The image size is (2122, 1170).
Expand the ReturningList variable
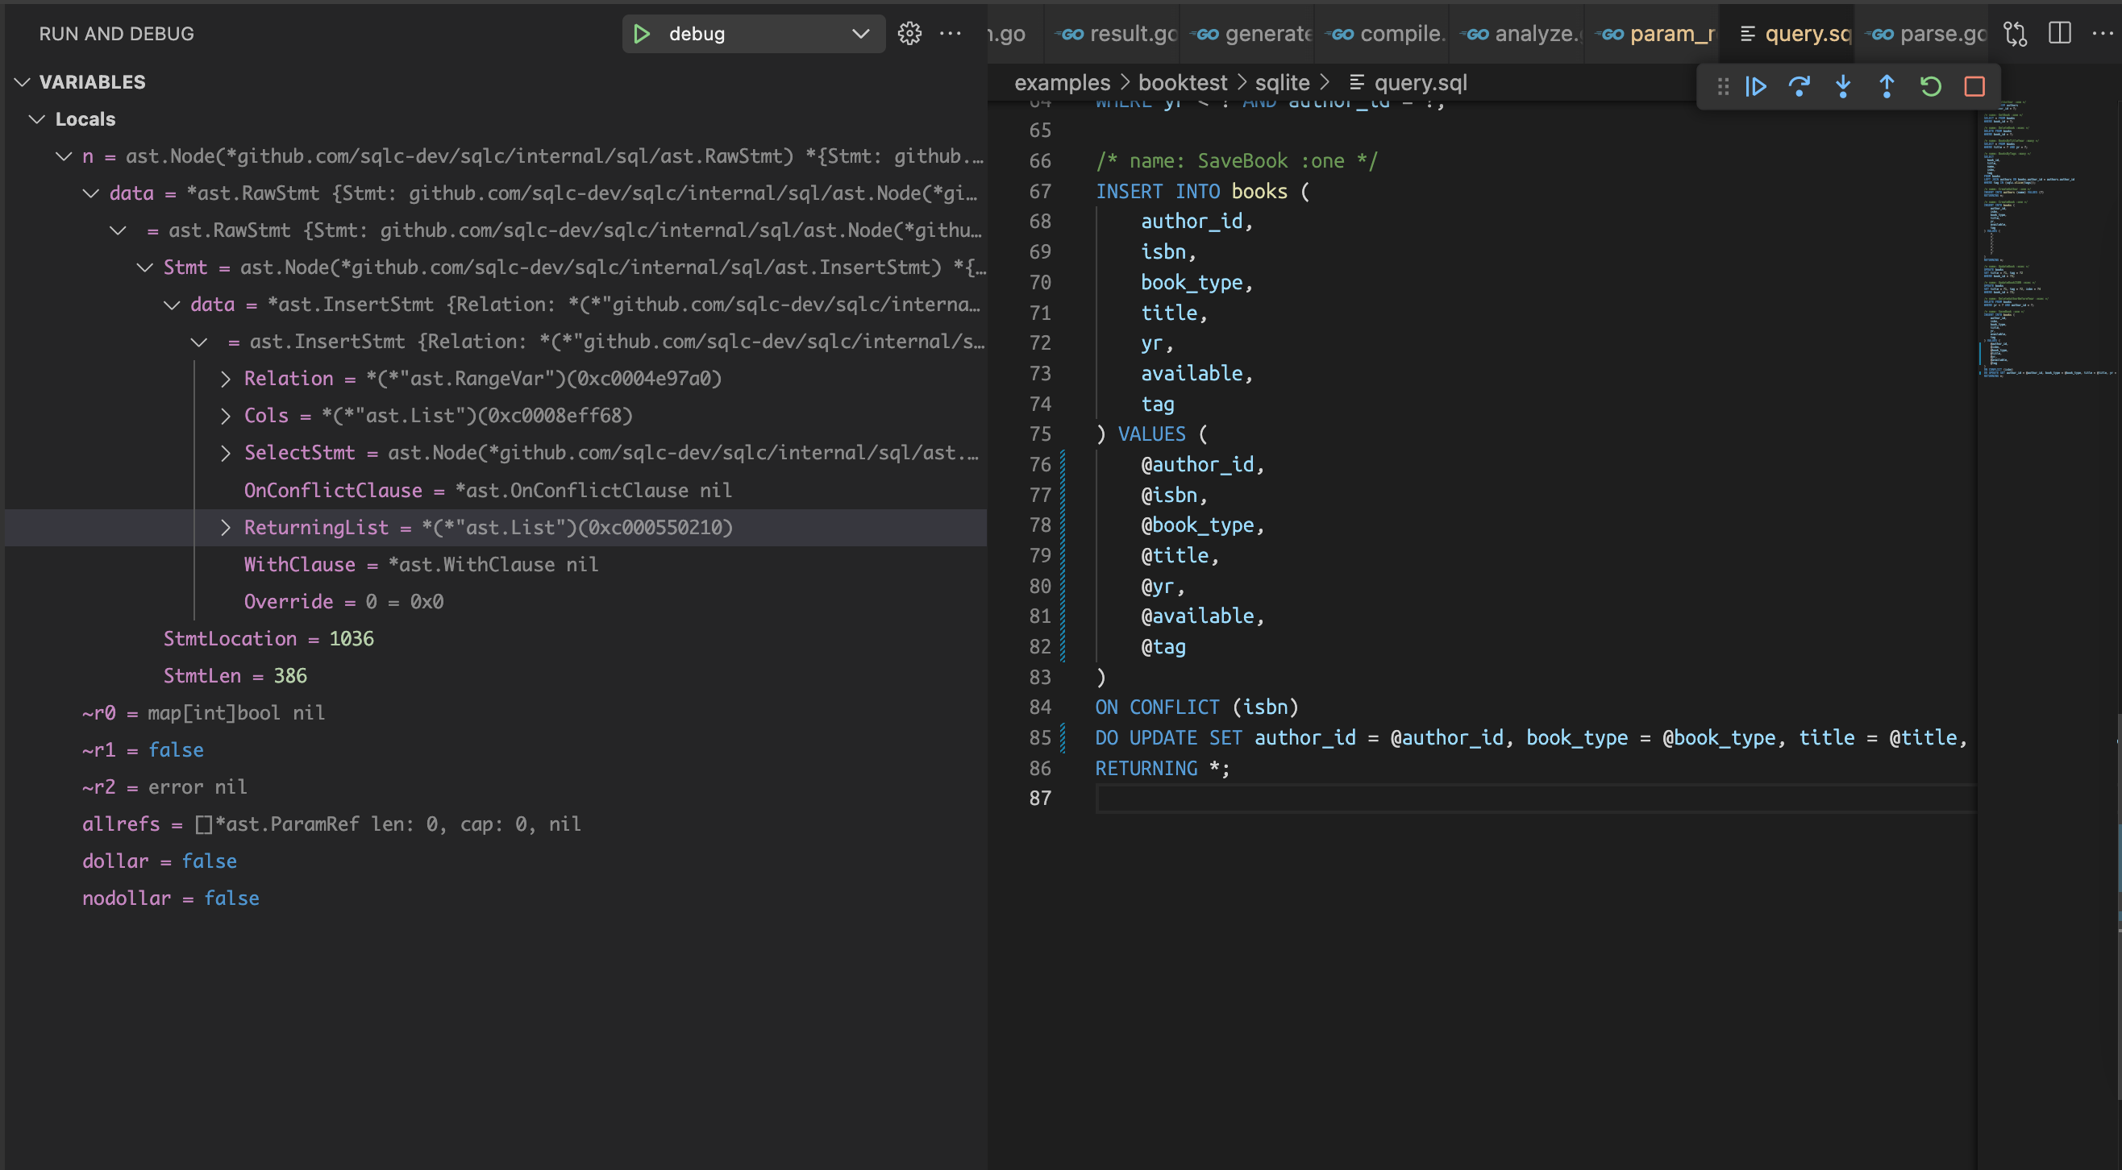(x=226, y=528)
